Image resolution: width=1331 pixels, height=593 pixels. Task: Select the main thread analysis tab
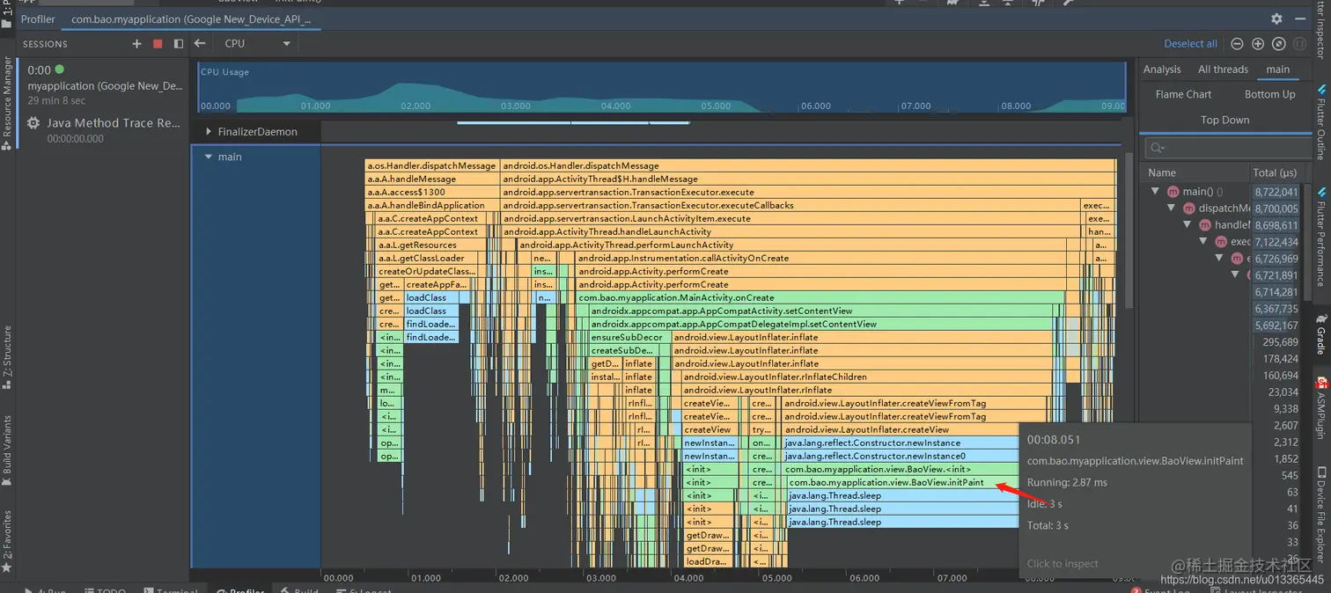coord(1278,70)
